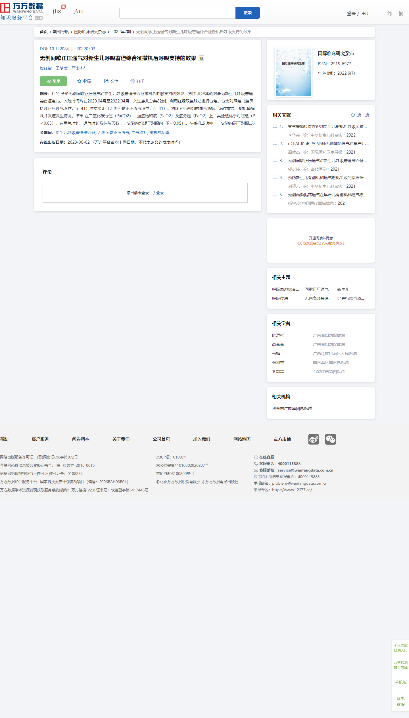409x718 pixels.
Task: Select related topic 间歇正压通气
Action: coord(317,289)
